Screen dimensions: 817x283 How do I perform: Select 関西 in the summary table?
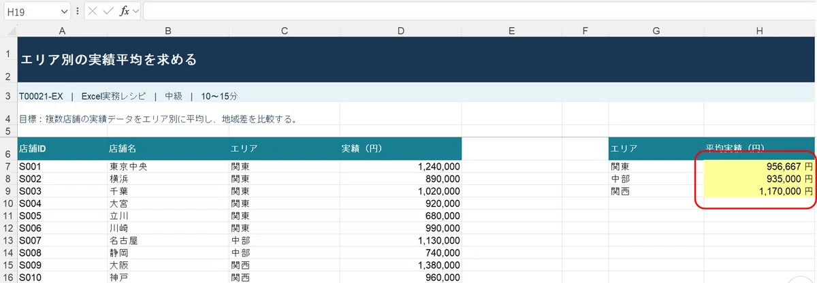point(656,190)
